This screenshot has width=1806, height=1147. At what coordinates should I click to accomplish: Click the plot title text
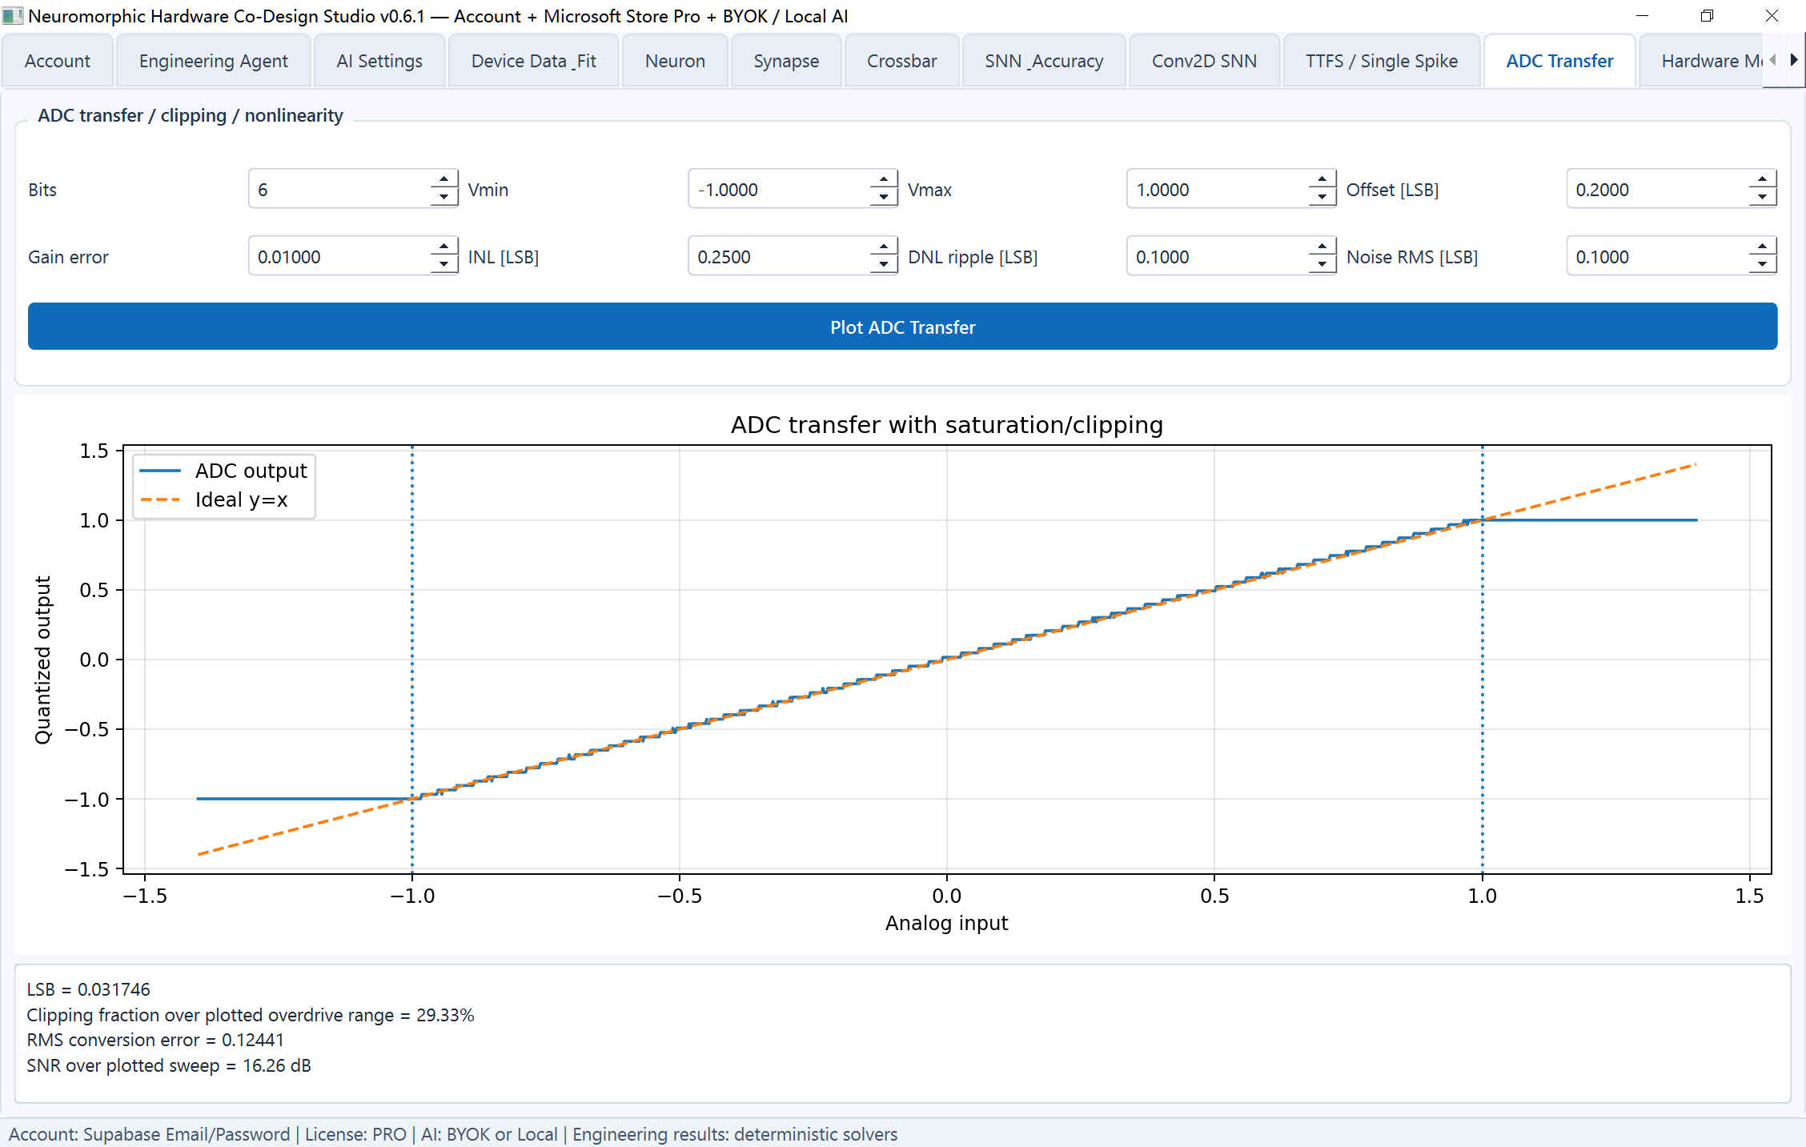click(947, 424)
